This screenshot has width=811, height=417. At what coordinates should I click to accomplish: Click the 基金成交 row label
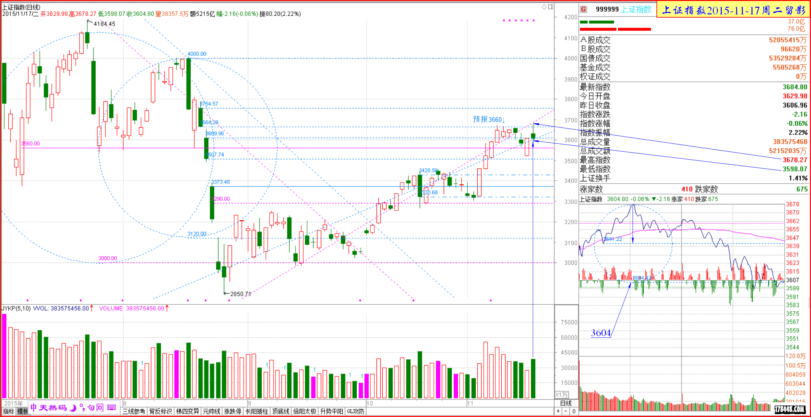pyautogui.click(x=595, y=67)
